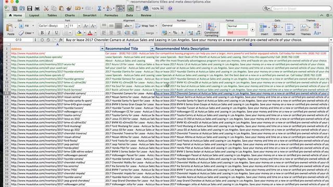The height and width of the screenshot is (187, 333).
Task: Activate the Format Painter brush icon
Action: click(x=69, y=8)
